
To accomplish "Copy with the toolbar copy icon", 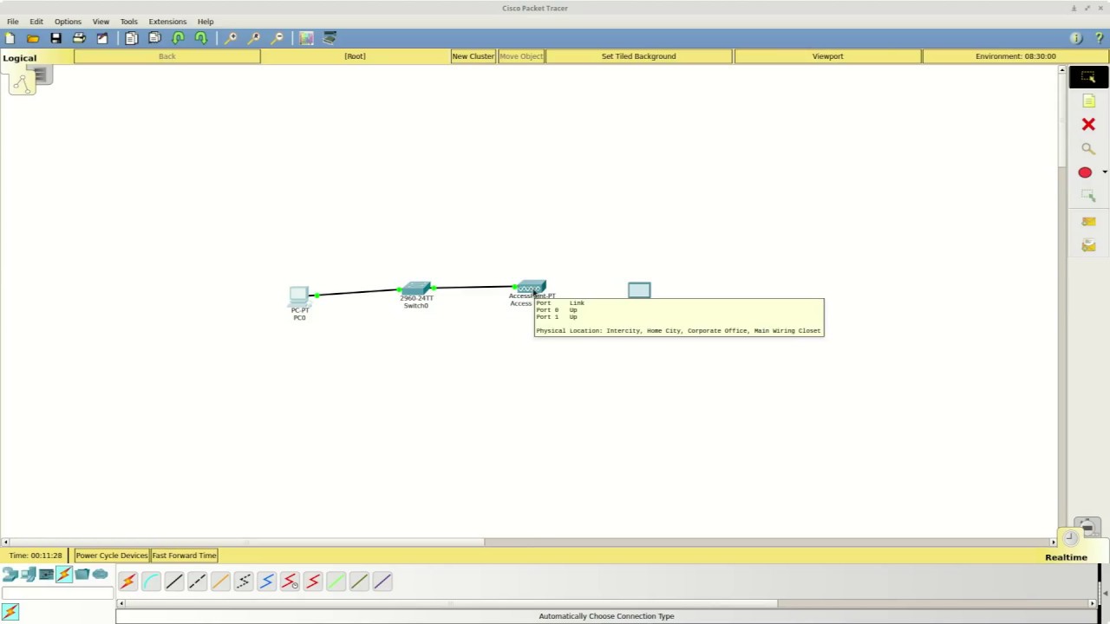I will (131, 38).
